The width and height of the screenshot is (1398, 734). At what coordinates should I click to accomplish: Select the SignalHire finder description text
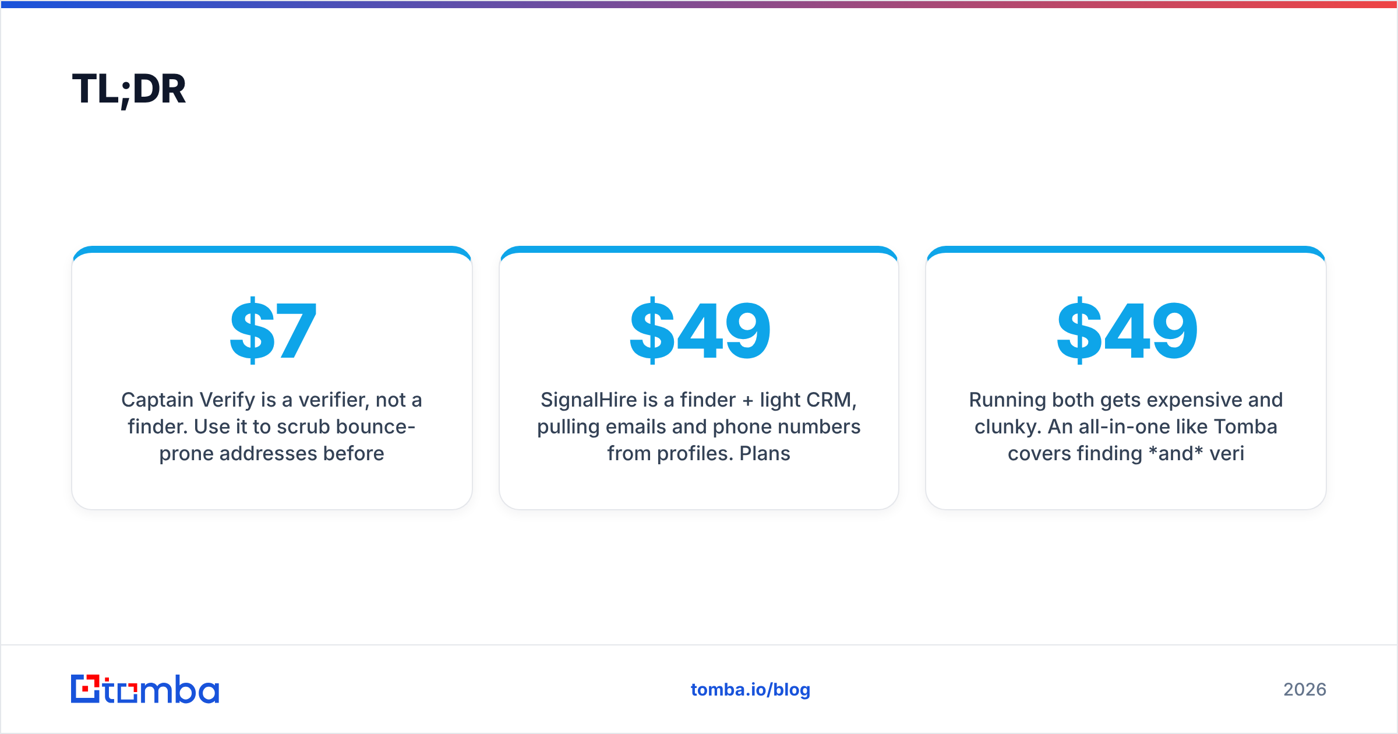(x=699, y=426)
